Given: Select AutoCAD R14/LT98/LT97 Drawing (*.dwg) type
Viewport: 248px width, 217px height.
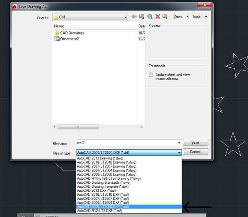Looking at the screenshot, I should pyautogui.click(x=129, y=179).
